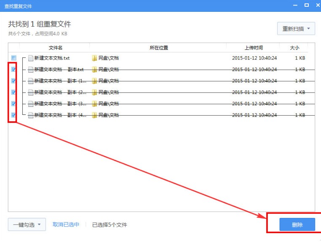Sort by the 所在位置 column header
Viewport: 321px width, 242px height.
click(x=159, y=48)
